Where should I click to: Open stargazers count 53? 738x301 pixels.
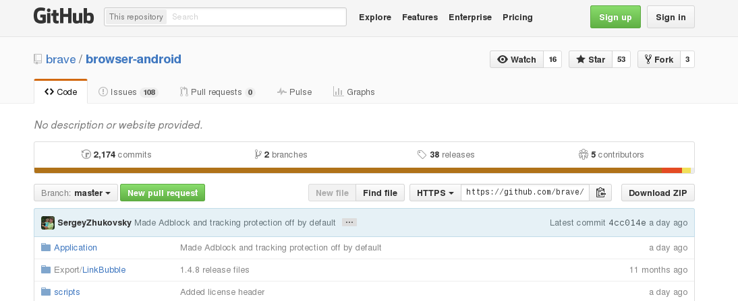pyautogui.click(x=621, y=59)
